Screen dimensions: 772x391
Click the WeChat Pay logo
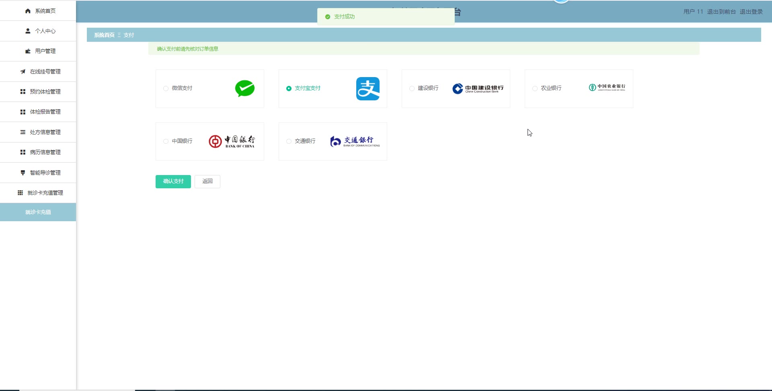(245, 88)
